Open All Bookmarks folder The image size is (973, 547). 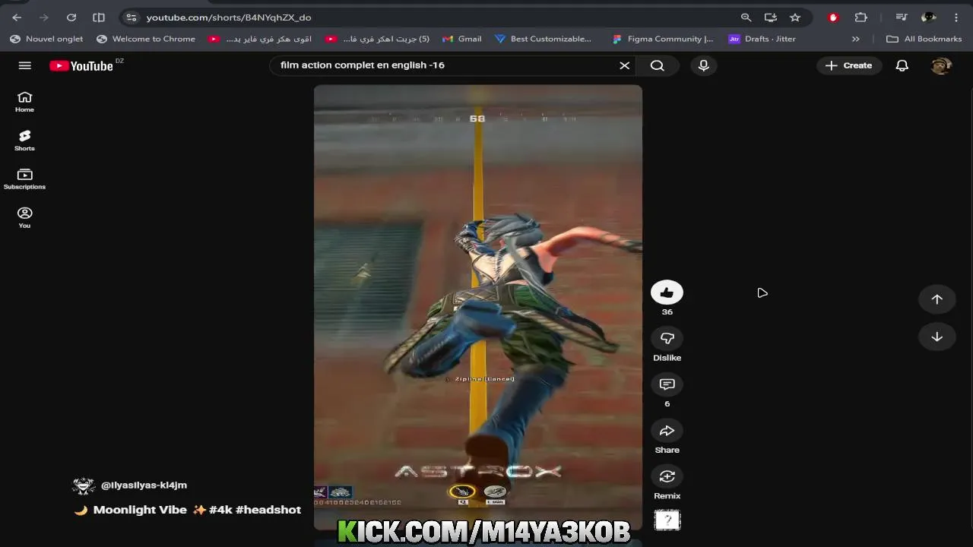tap(924, 39)
